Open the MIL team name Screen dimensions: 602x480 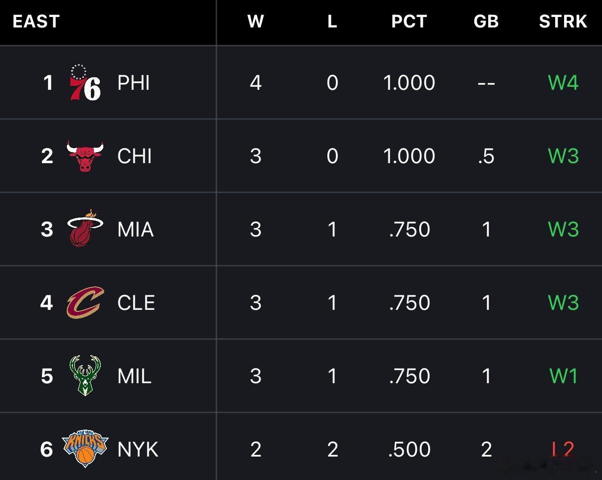(x=134, y=376)
